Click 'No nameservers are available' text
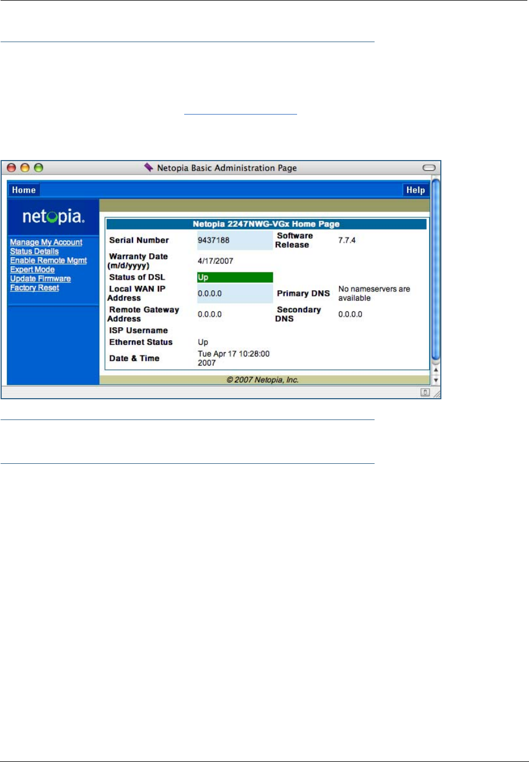 coord(374,294)
